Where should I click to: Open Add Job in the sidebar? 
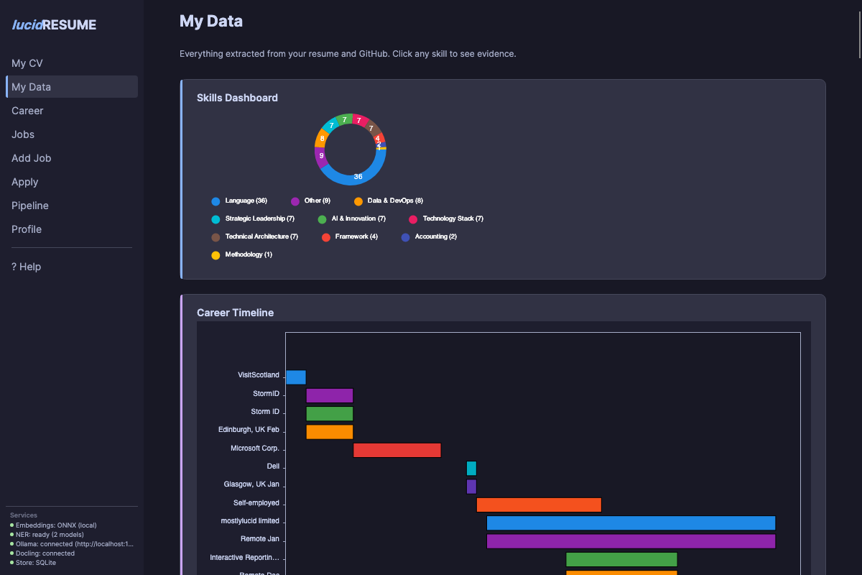[x=72, y=158]
